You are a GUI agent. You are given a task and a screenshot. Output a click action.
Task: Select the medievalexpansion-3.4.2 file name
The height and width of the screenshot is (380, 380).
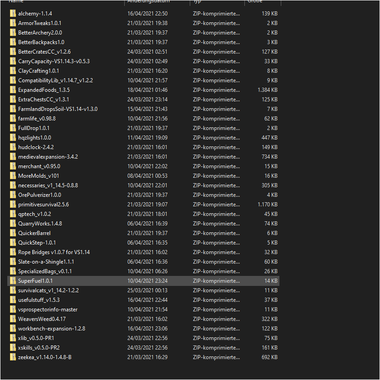(48, 157)
